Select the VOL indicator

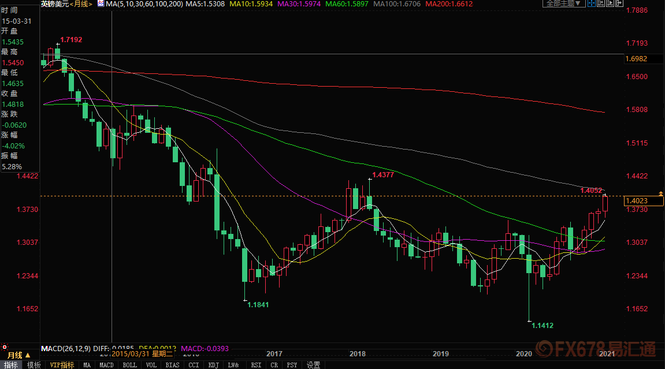[151, 365]
